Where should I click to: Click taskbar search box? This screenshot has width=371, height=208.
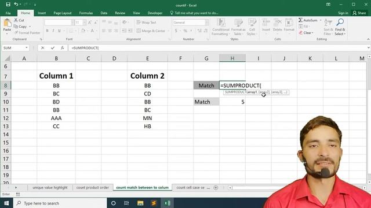pyautogui.click(x=60, y=203)
